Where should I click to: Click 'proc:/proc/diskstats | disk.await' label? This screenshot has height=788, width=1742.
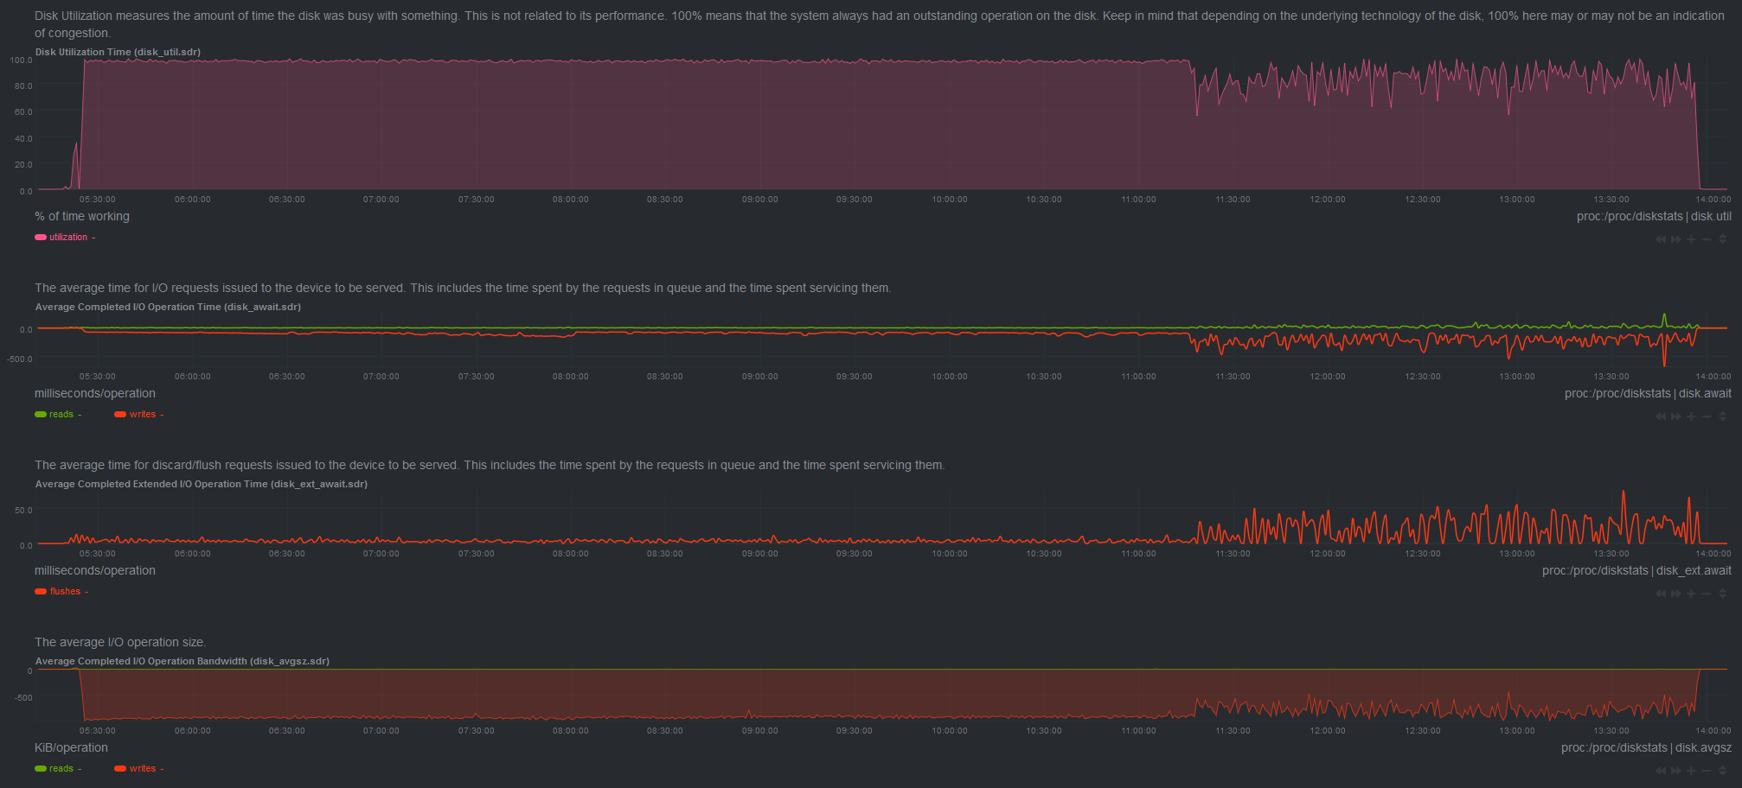(1648, 393)
